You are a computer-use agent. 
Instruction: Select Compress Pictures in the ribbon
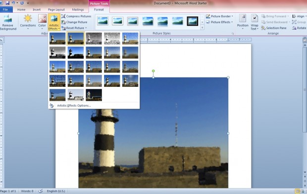(76, 16)
